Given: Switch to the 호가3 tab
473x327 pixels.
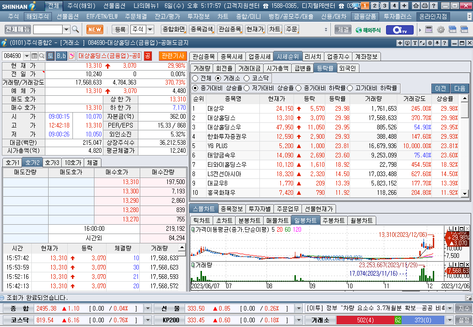Looking at the screenshot, I should click(x=52, y=163).
